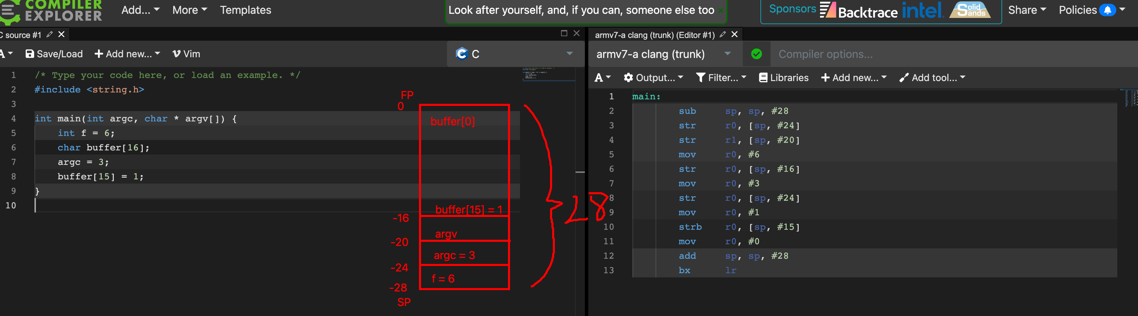Image resolution: width=1138 pixels, height=316 pixels.
Task: Click the Compiler Explorer logo
Action: [53, 11]
